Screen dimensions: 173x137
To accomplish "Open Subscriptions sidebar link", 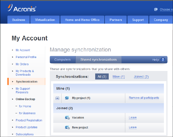I will [25, 134].
